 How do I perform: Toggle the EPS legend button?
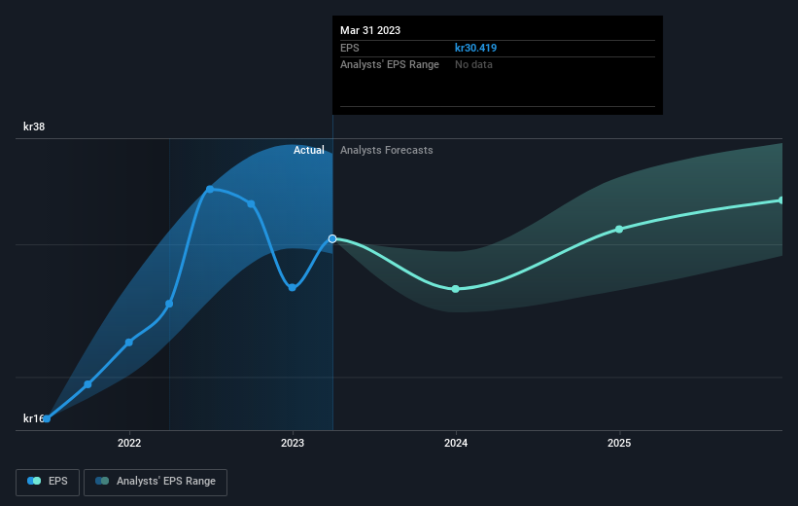coord(48,482)
